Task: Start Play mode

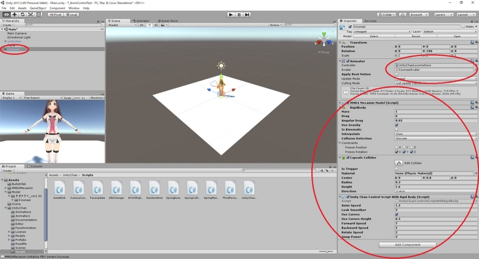Action: [x=231, y=14]
